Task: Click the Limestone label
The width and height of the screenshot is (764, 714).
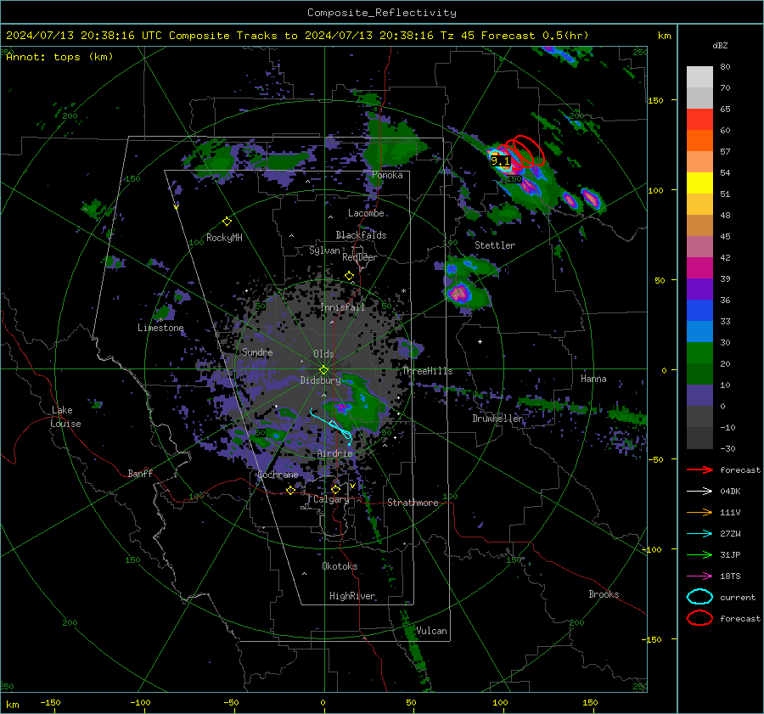Action: click(160, 328)
